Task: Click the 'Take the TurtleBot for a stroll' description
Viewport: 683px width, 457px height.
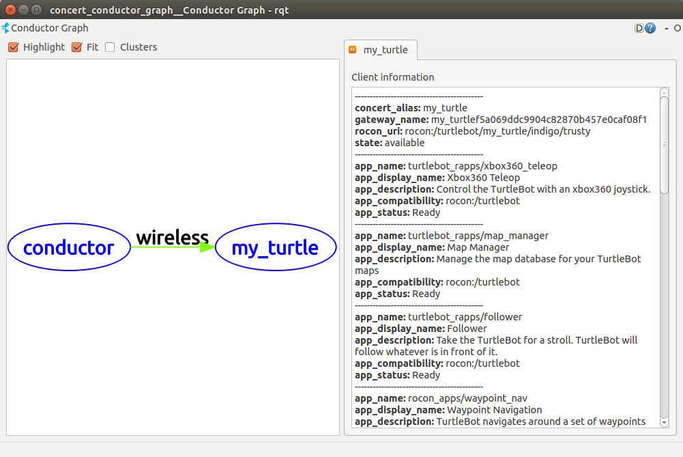Action: click(495, 346)
